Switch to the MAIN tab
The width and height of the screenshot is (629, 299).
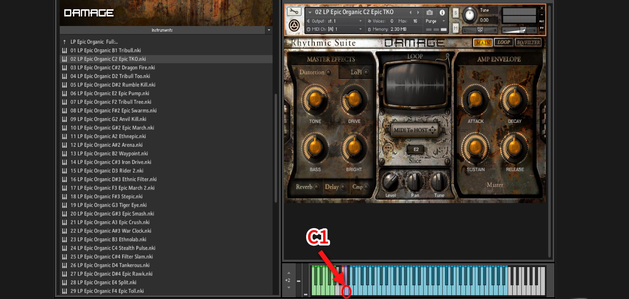483,43
